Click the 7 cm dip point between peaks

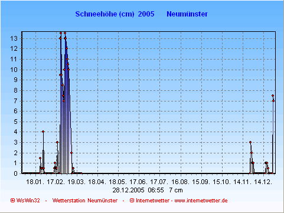[x=64, y=101]
